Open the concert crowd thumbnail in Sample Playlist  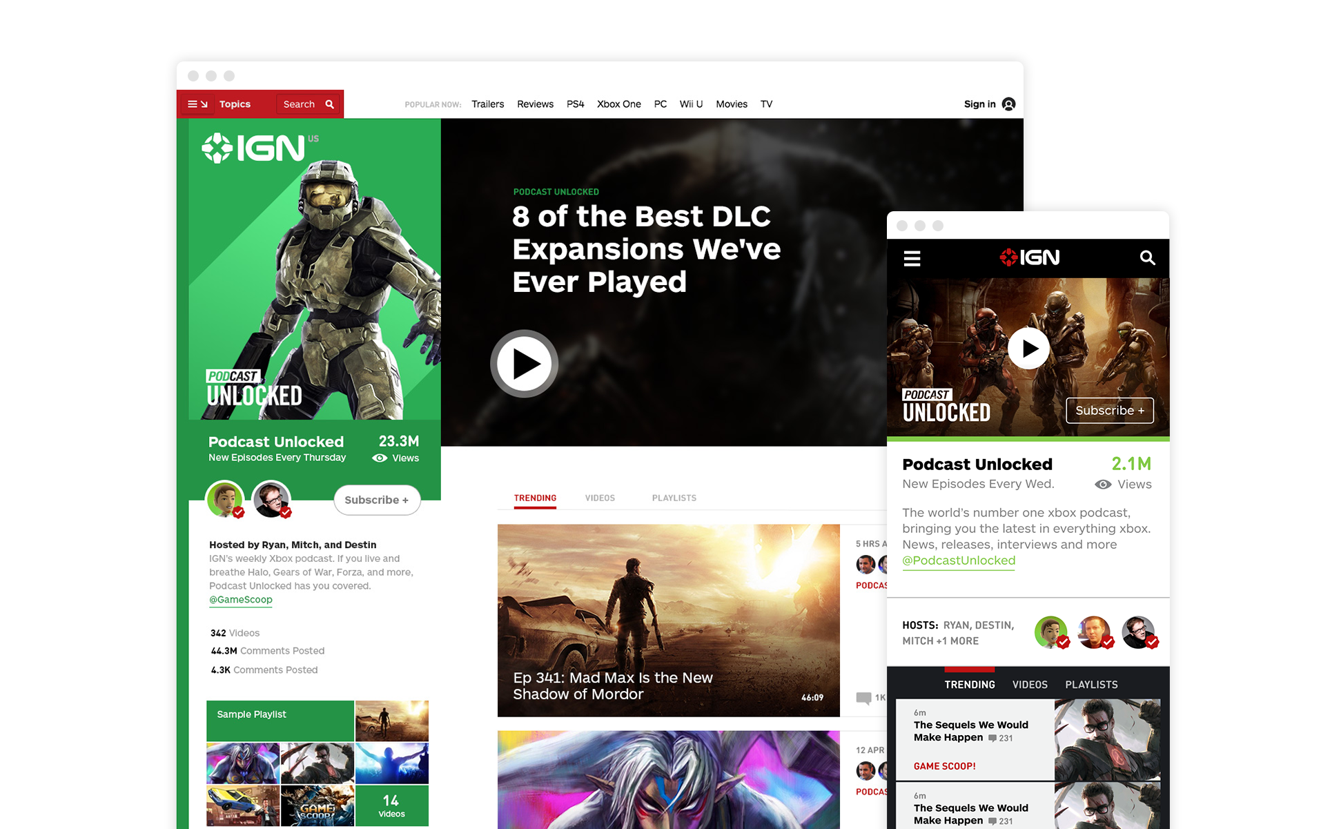(391, 763)
